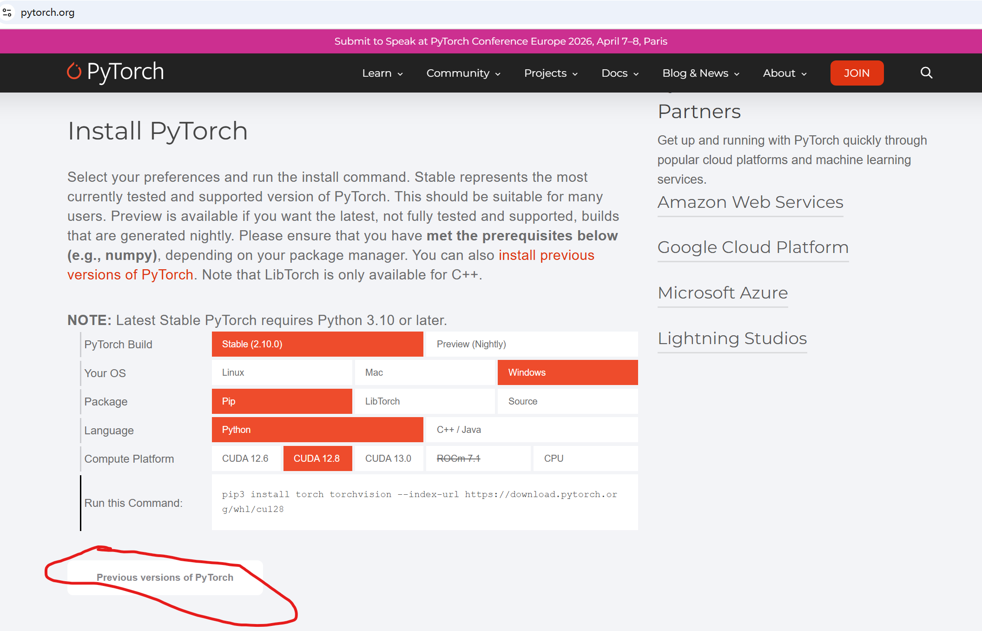Click the site info icon beside URL
This screenshot has width=982, height=631.
pos(7,13)
